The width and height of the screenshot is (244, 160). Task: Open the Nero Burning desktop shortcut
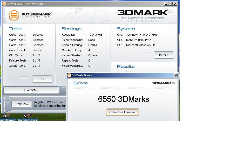(7, 118)
